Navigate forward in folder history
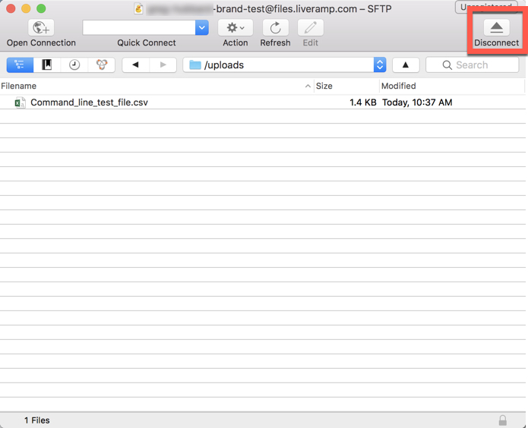 (x=163, y=65)
